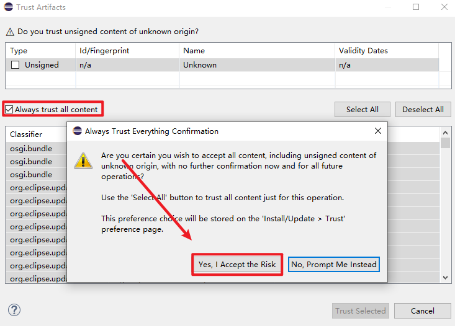Cancel the Trust Artifacts dialog
The height and width of the screenshot is (326, 455).
(422, 311)
